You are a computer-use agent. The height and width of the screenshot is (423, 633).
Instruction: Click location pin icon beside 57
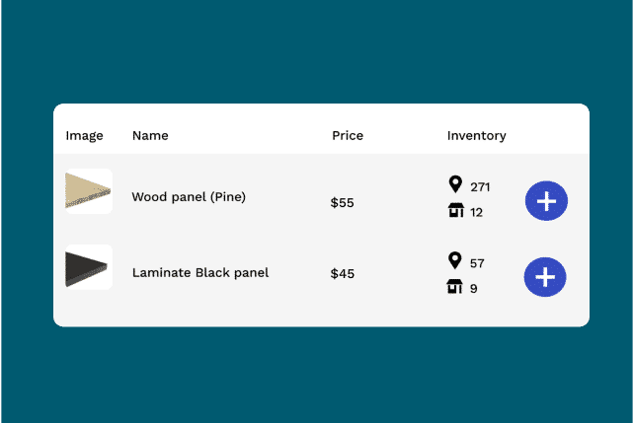tap(455, 260)
